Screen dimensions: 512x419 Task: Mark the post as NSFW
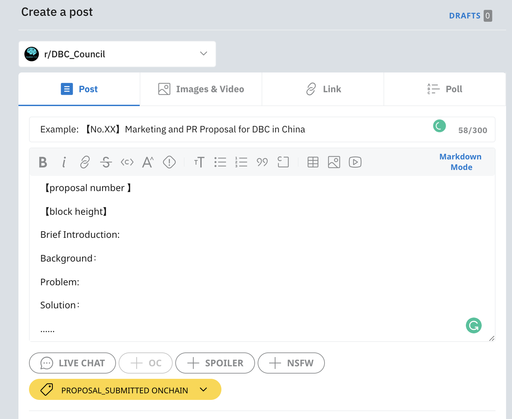coord(291,363)
